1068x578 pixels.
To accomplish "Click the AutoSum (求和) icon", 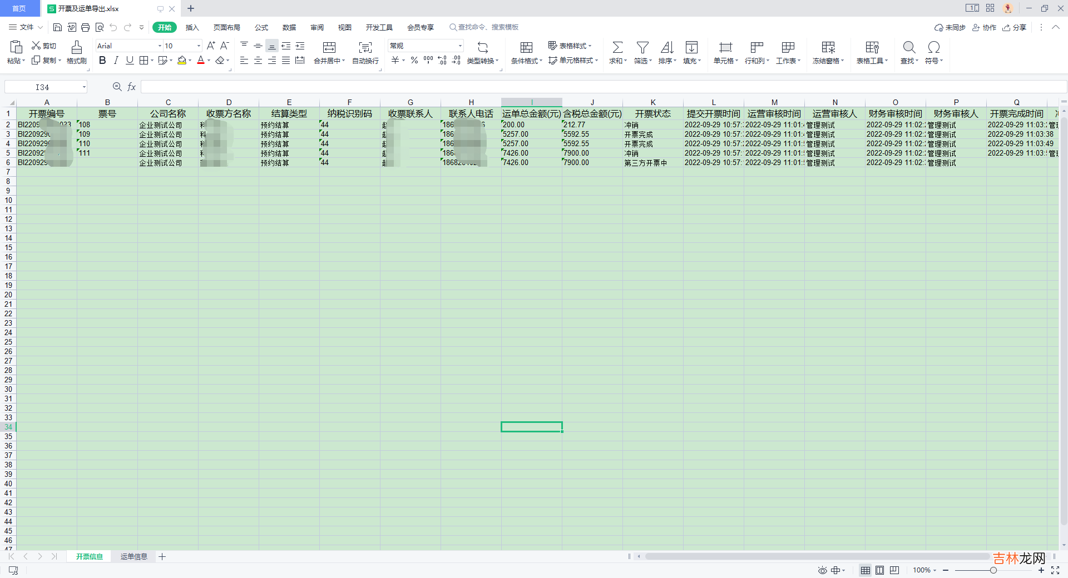I will click(617, 48).
